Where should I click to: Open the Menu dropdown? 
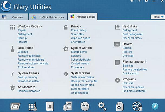click(158, 17)
